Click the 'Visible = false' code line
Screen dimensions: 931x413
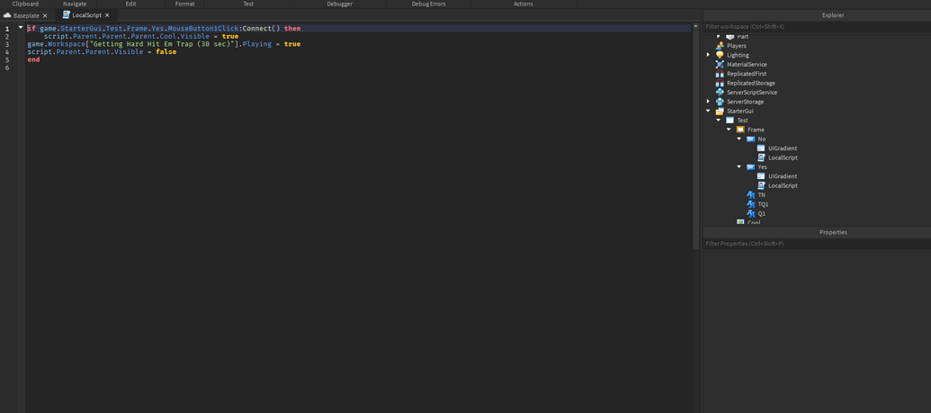point(102,51)
